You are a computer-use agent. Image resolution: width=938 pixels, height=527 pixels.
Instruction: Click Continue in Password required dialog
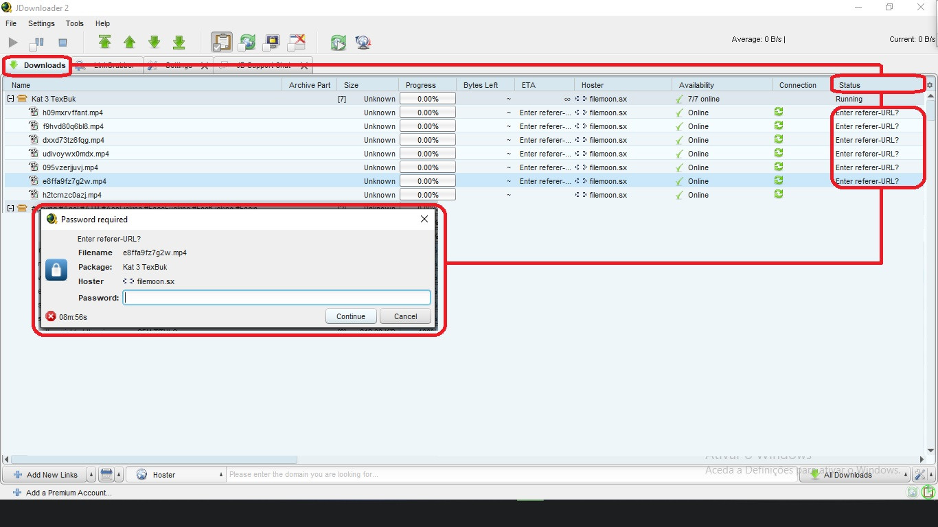pos(351,316)
